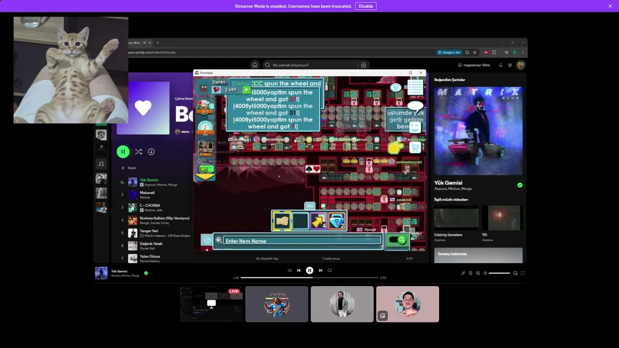
Task: Click Growtopia gems plus button
Action: click(x=246, y=90)
